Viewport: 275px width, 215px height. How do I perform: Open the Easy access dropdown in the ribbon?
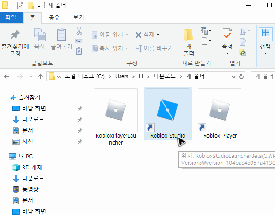pyautogui.click(x=206, y=41)
